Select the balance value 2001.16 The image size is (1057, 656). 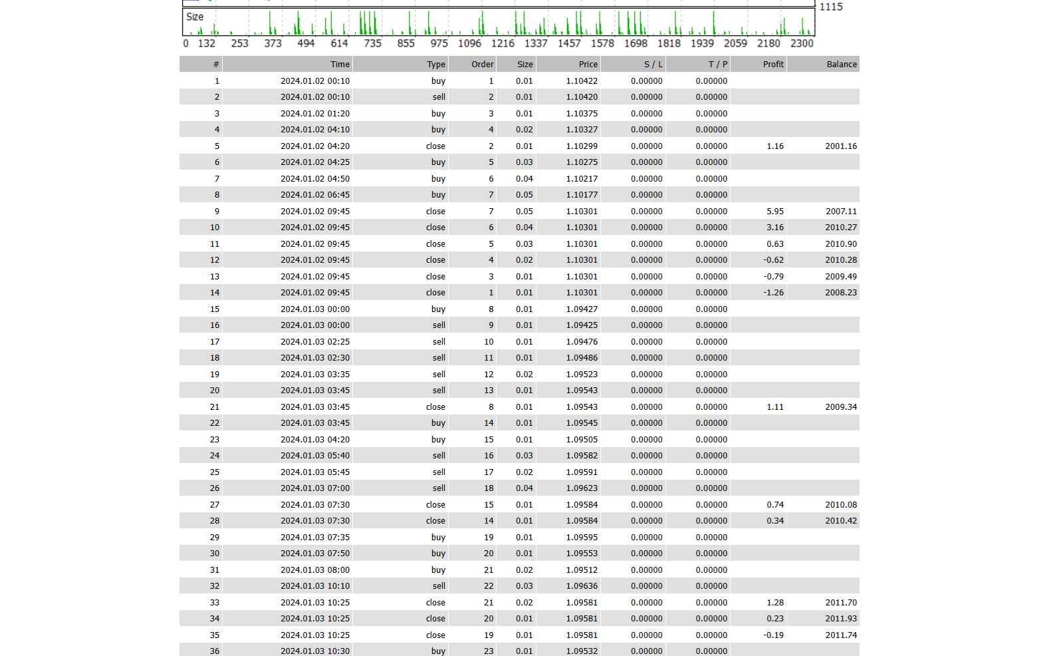pyautogui.click(x=841, y=146)
